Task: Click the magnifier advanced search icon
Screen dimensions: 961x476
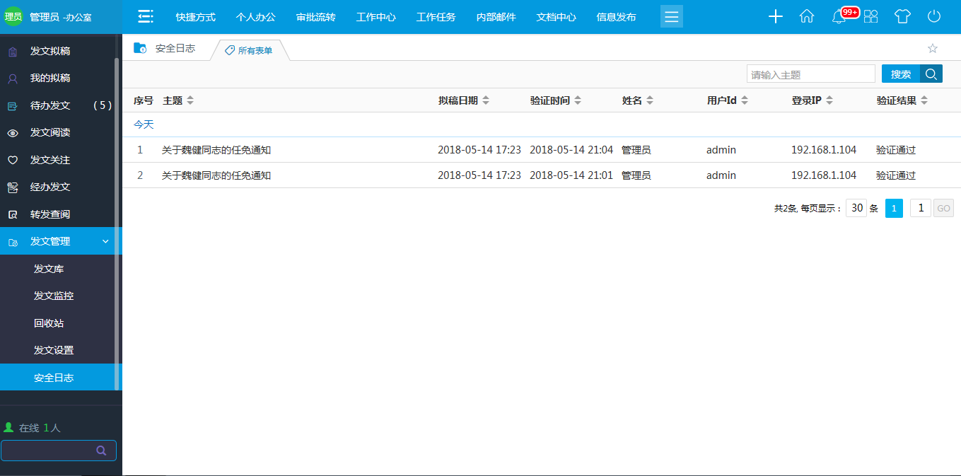Action: click(931, 74)
